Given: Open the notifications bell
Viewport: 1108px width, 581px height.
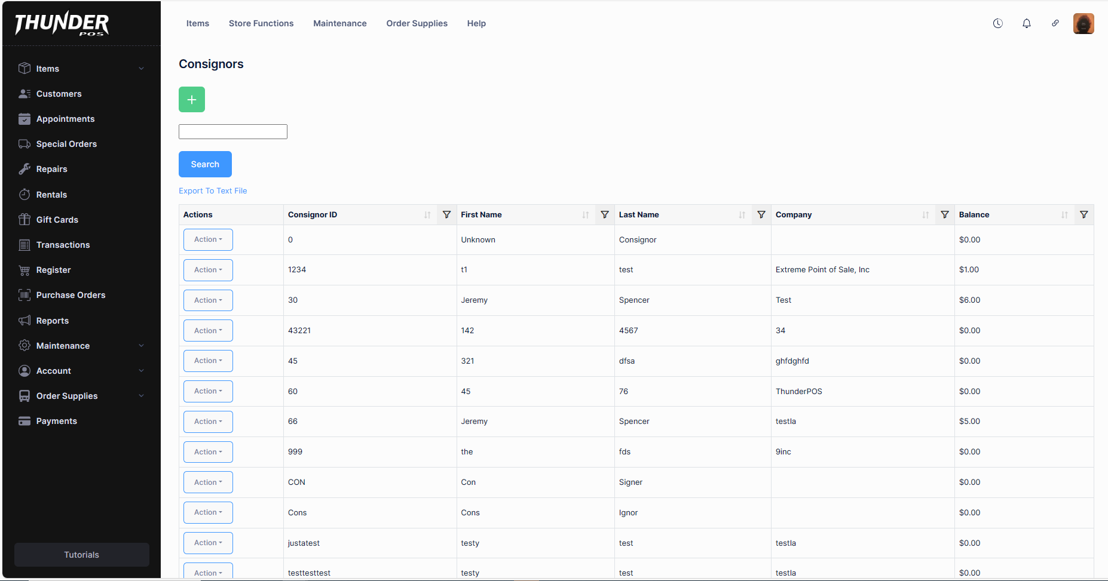Looking at the screenshot, I should point(1026,23).
